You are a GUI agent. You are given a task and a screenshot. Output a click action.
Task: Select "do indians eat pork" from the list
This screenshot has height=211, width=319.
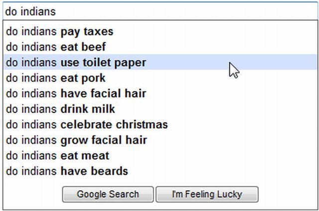tap(56, 78)
